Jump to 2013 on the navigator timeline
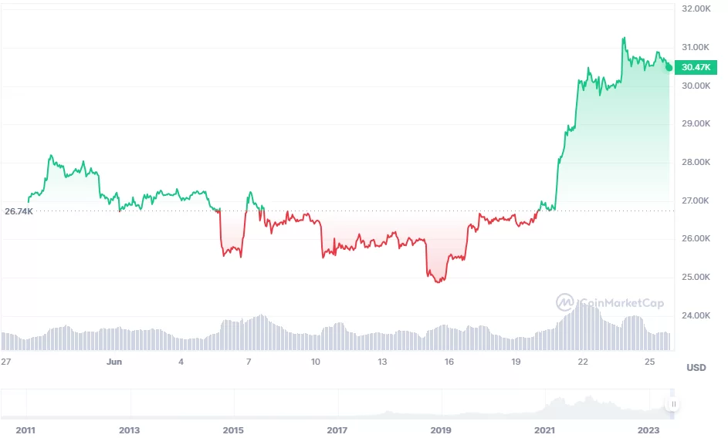The width and height of the screenshot is (728, 448). pos(129,430)
